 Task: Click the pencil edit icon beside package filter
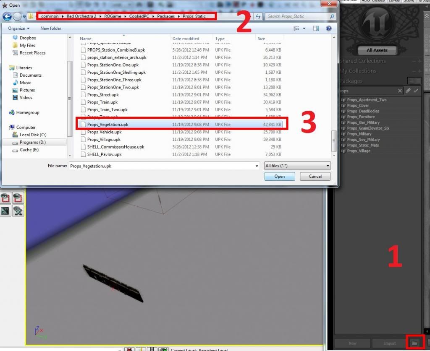[x=408, y=91]
